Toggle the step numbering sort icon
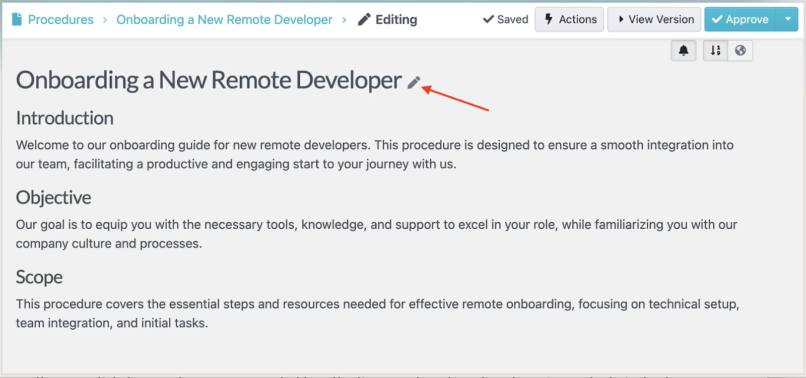 tap(716, 50)
